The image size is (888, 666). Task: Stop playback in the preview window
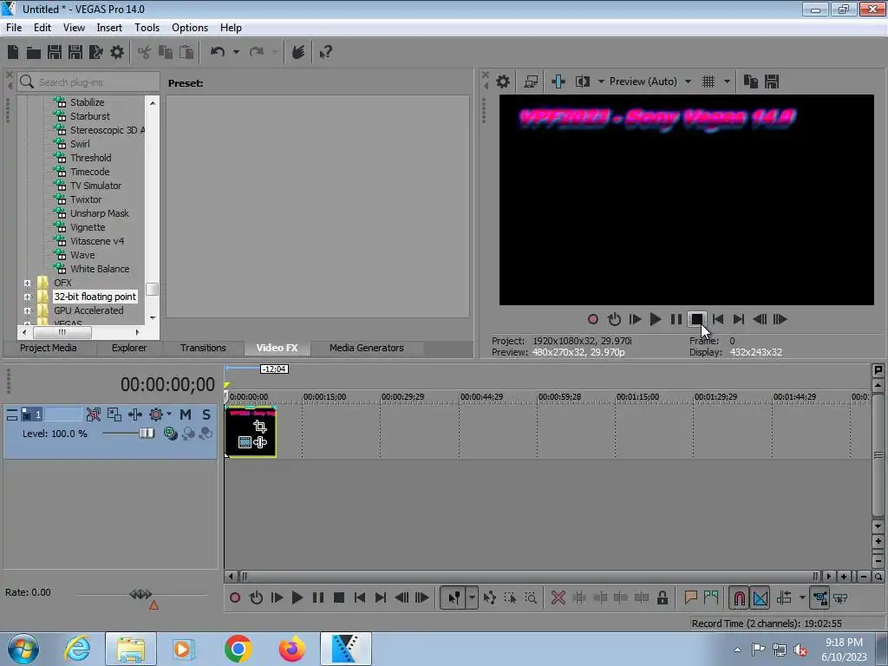697,319
